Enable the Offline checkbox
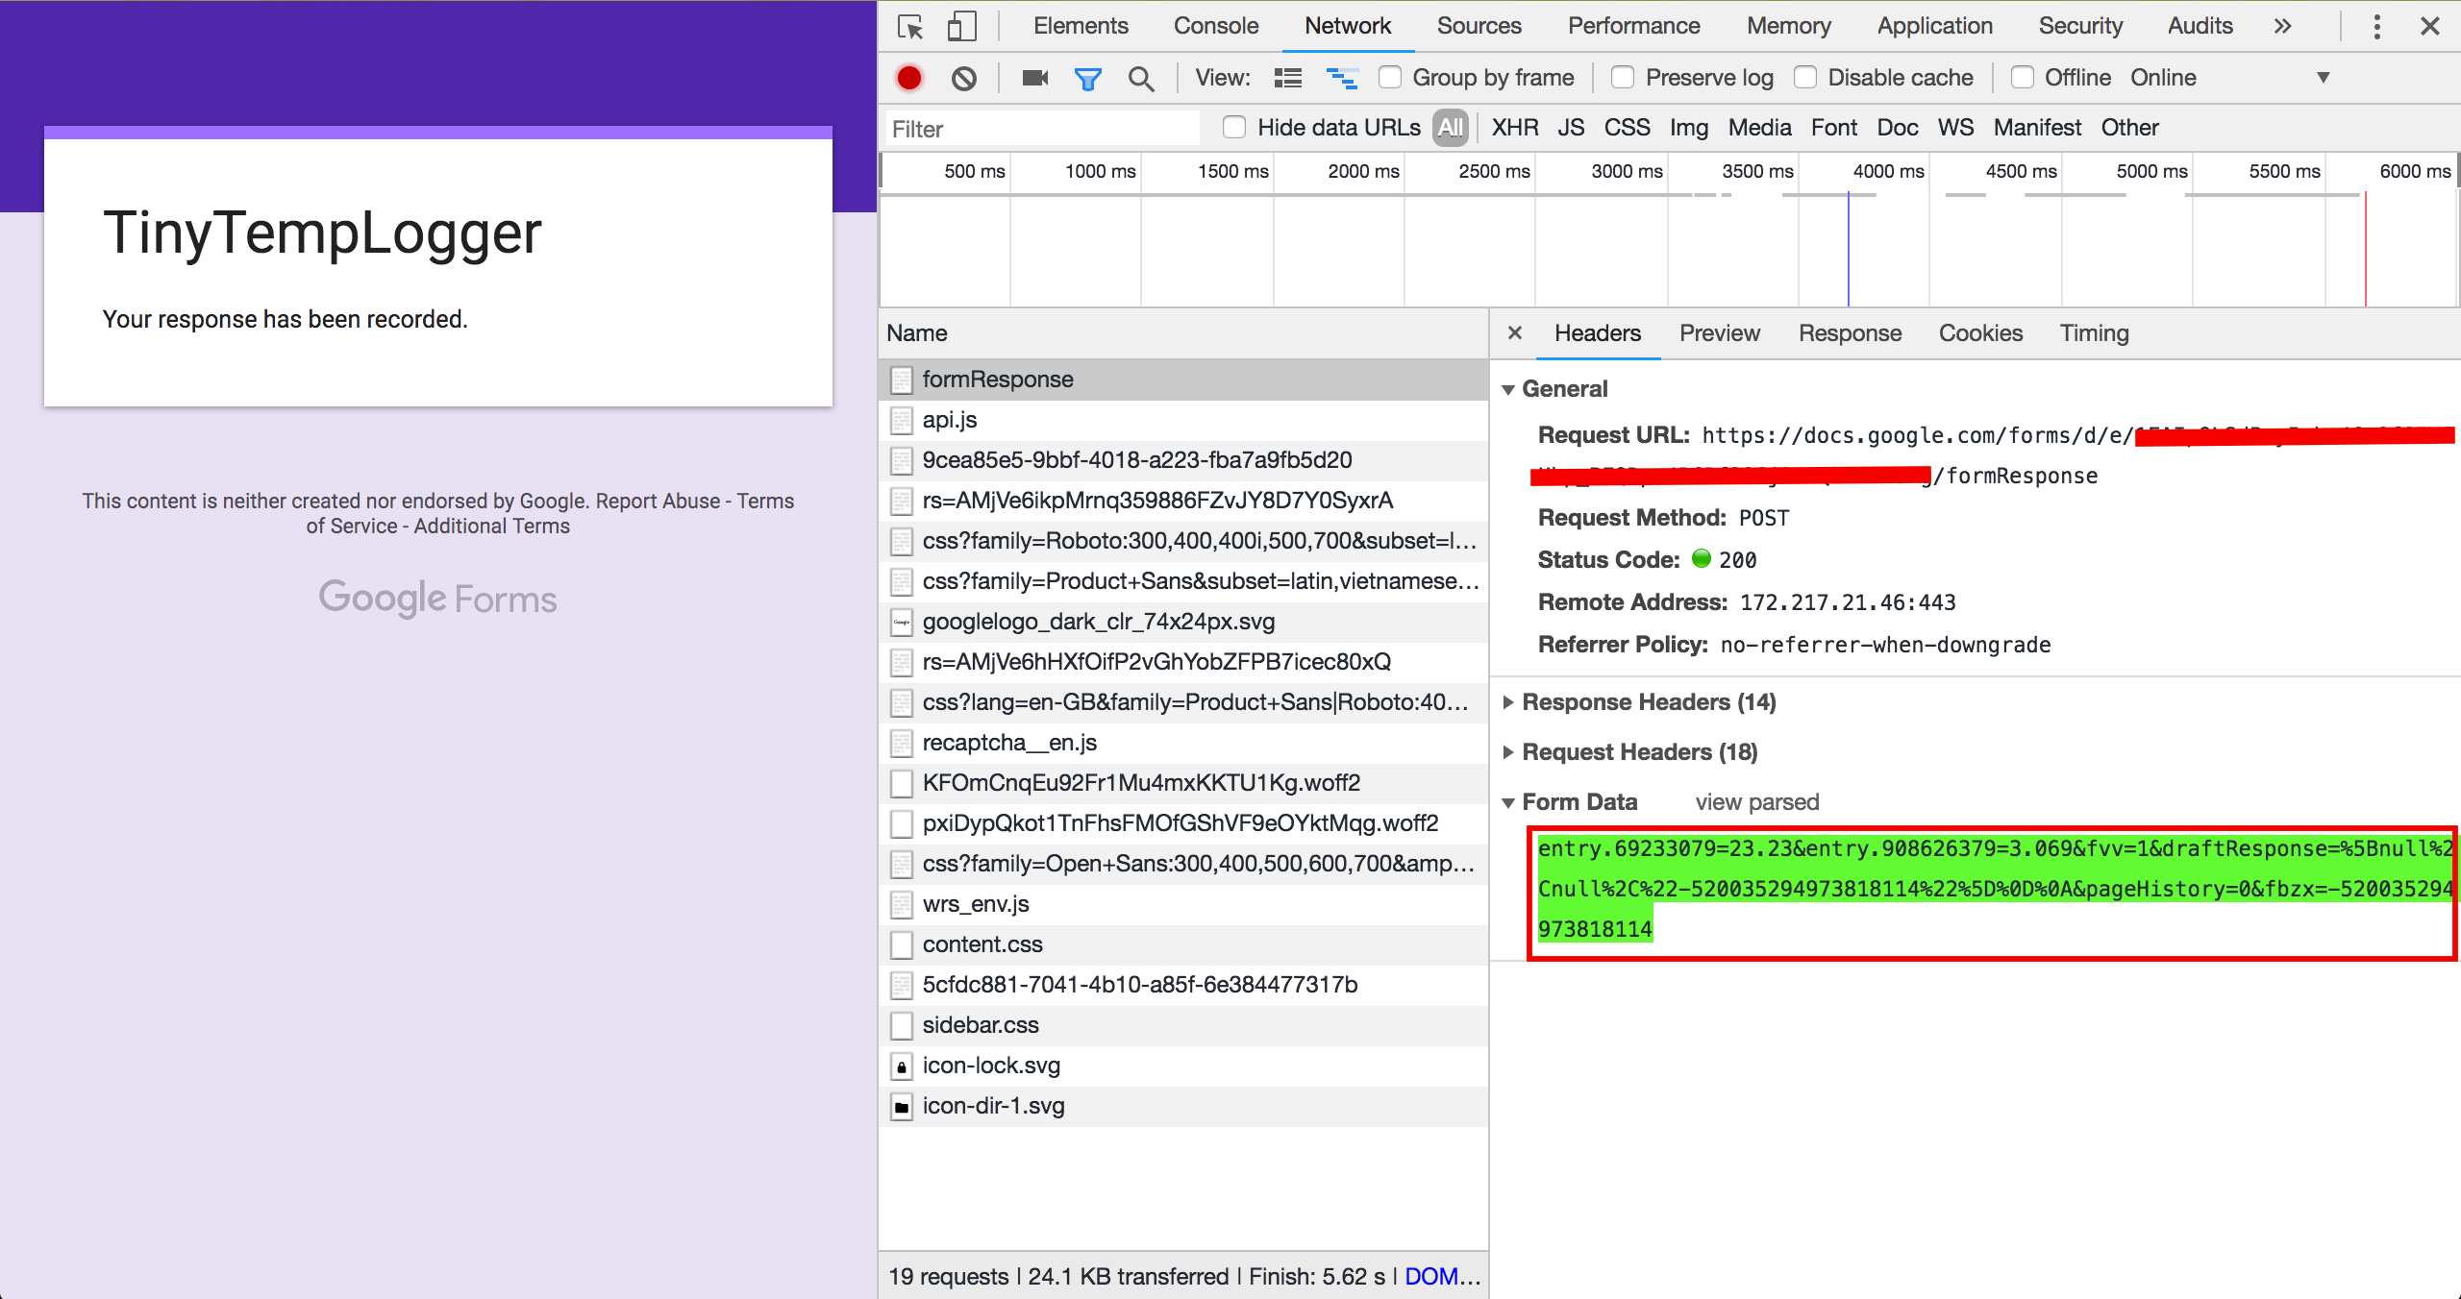Image resolution: width=2461 pixels, height=1299 pixels. pyautogui.click(x=2022, y=77)
